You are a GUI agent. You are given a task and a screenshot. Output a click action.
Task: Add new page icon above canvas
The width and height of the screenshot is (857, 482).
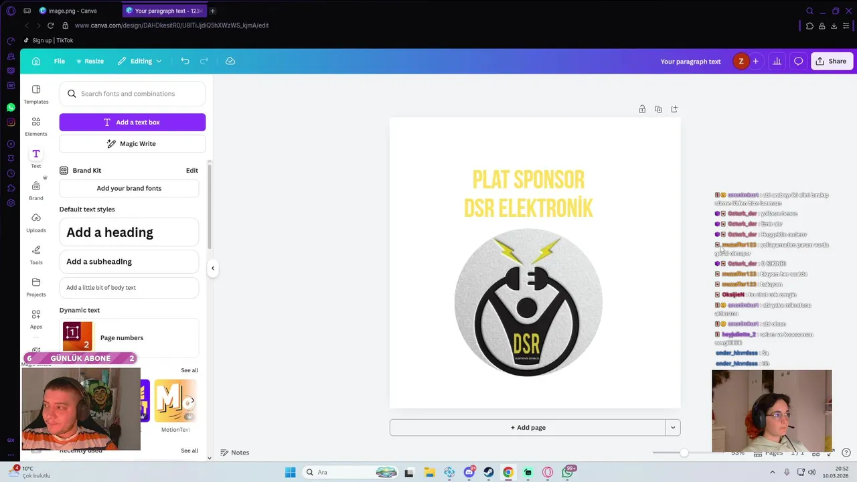tap(674, 109)
